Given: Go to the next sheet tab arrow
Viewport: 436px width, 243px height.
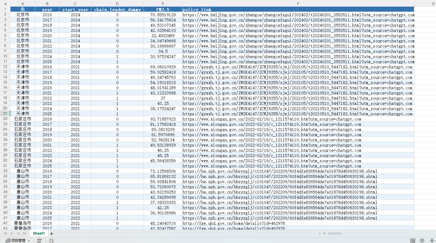Looking at the screenshot, I should click(18, 233).
